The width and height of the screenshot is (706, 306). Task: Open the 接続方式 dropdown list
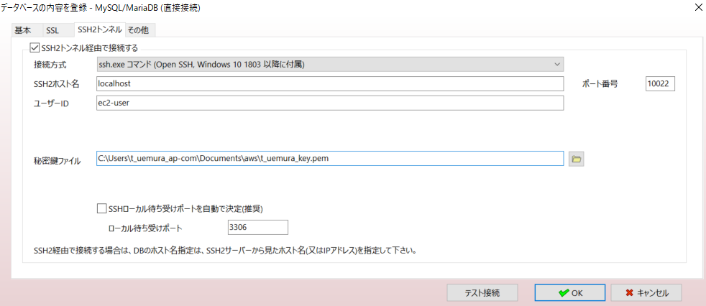[330, 65]
